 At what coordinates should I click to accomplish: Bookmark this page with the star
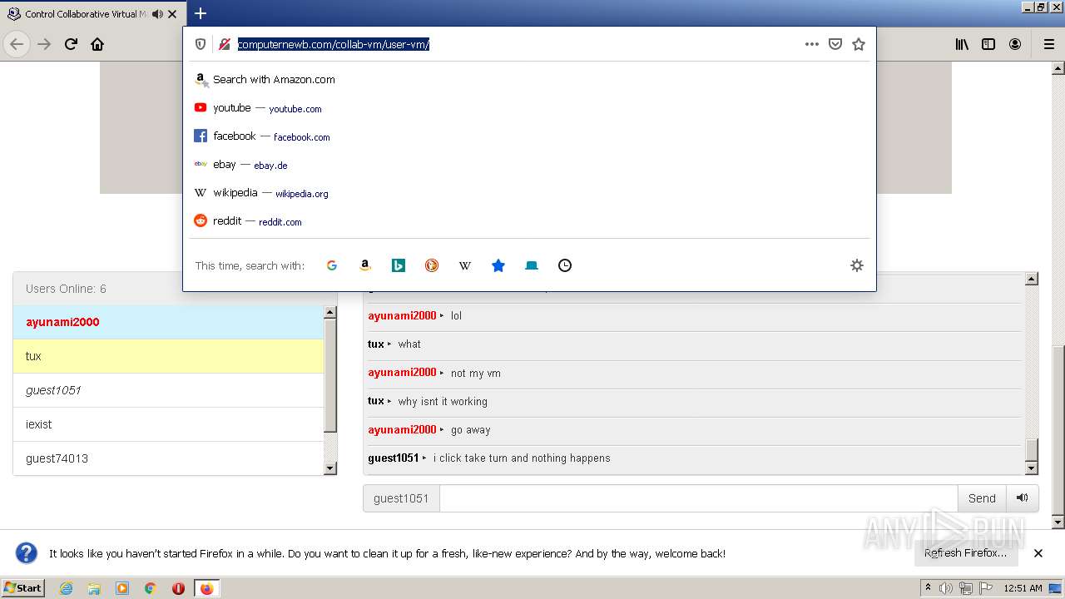pyautogui.click(x=859, y=44)
